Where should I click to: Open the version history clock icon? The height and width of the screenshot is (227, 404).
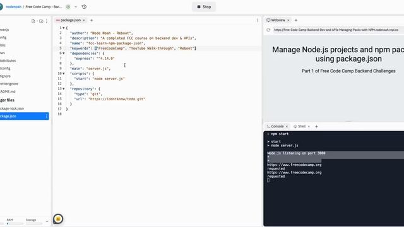point(84,7)
